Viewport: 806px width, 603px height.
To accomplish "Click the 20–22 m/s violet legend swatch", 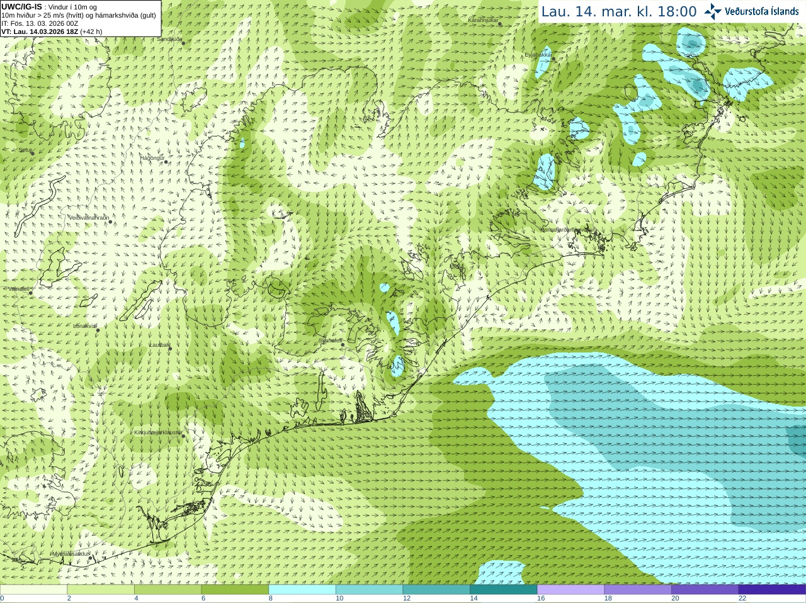I will pyautogui.click(x=705, y=590).
